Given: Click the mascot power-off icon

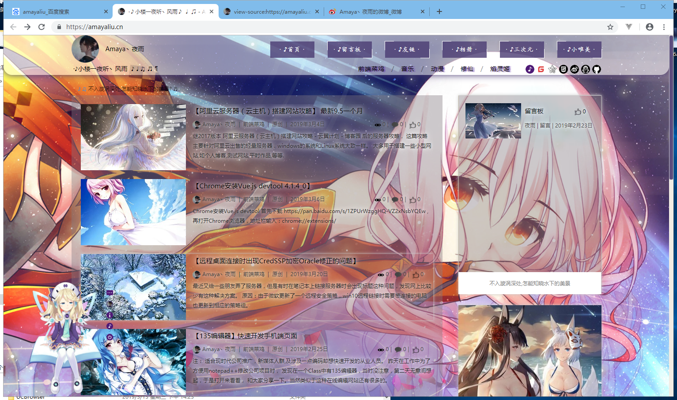Looking at the screenshot, I should (x=110, y=337).
